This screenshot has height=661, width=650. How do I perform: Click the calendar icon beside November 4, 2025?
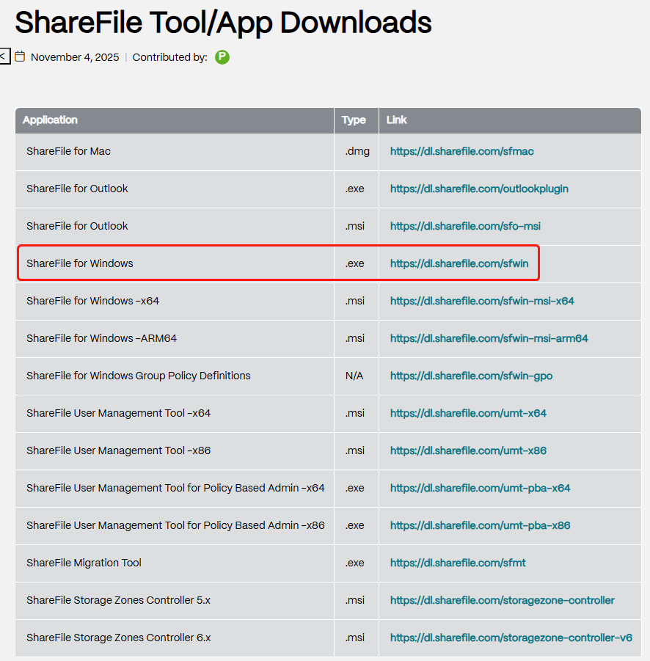[x=20, y=56]
